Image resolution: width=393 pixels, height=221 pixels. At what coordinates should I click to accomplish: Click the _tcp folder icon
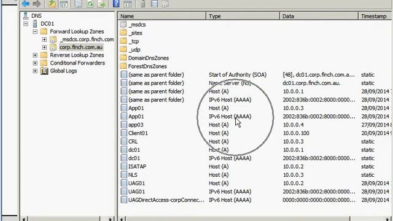coord(123,41)
